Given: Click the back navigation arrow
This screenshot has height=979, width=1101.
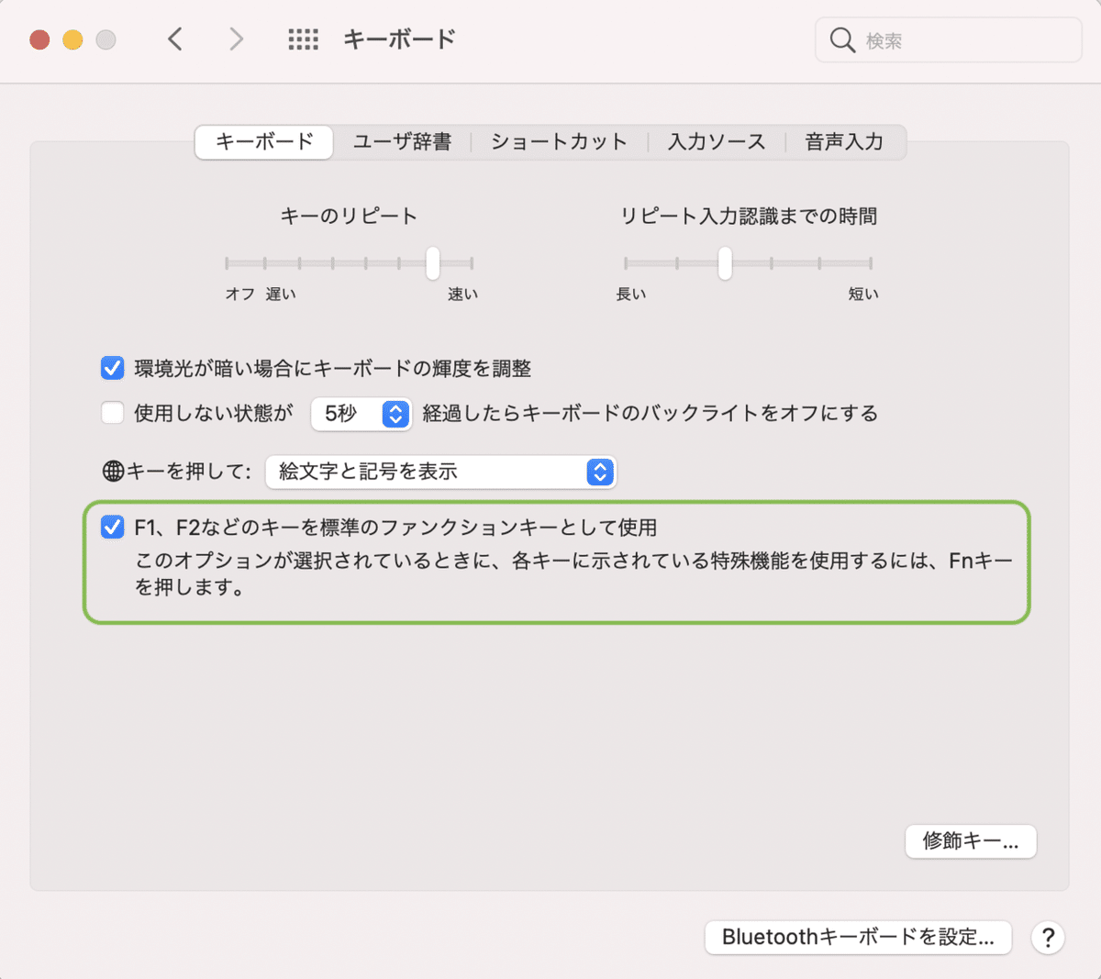Looking at the screenshot, I should (x=175, y=39).
